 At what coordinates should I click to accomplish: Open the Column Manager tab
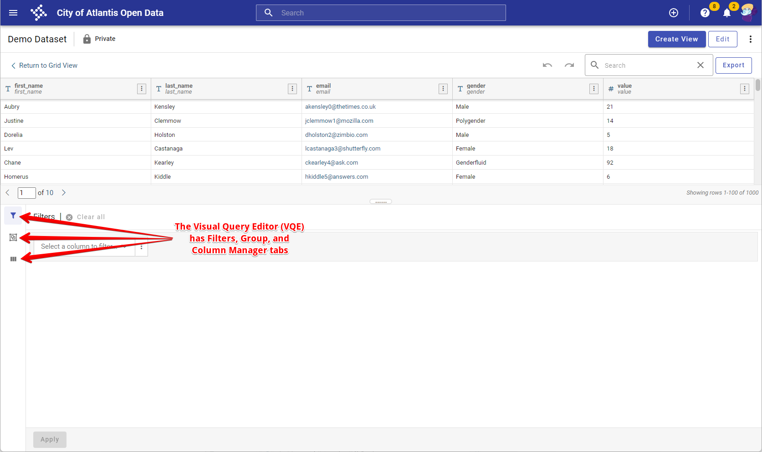pyautogui.click(x=13, y=259)
